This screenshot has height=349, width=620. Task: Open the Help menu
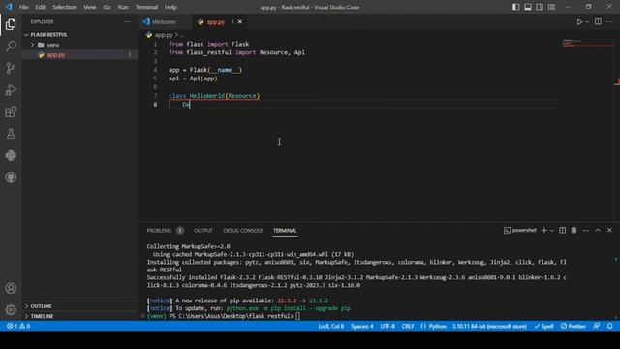[170, 7]
